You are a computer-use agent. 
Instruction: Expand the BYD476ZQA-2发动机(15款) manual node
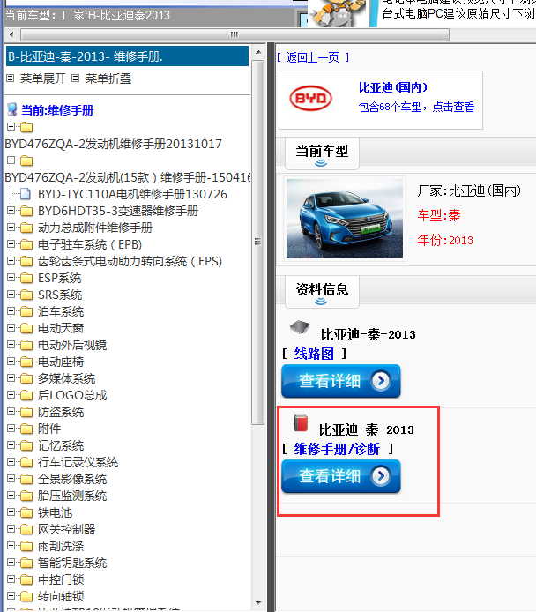coord(11,160)
